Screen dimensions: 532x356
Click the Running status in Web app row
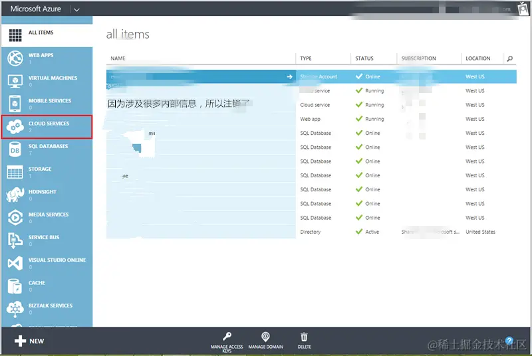(374, 120)
